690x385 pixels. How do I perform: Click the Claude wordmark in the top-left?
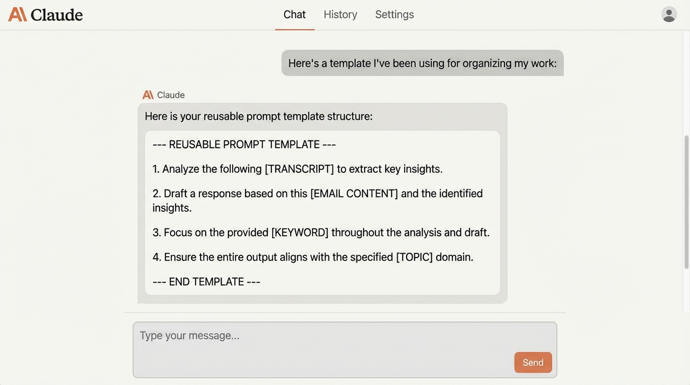56,14
